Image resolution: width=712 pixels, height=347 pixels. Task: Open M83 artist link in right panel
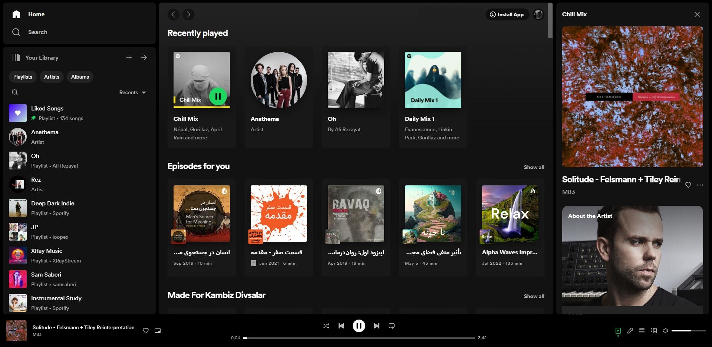pos(568,192)
